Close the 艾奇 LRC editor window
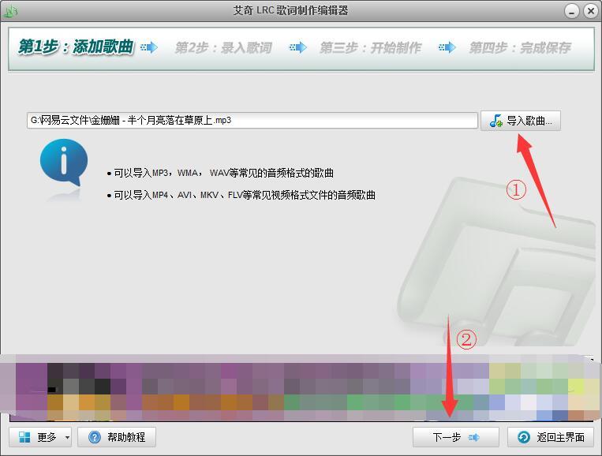 click(x=590, y=11)
